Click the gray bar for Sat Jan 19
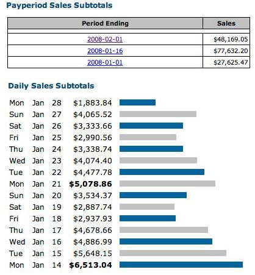Screen dimensions: 255x275 click(x=147, y=207)
